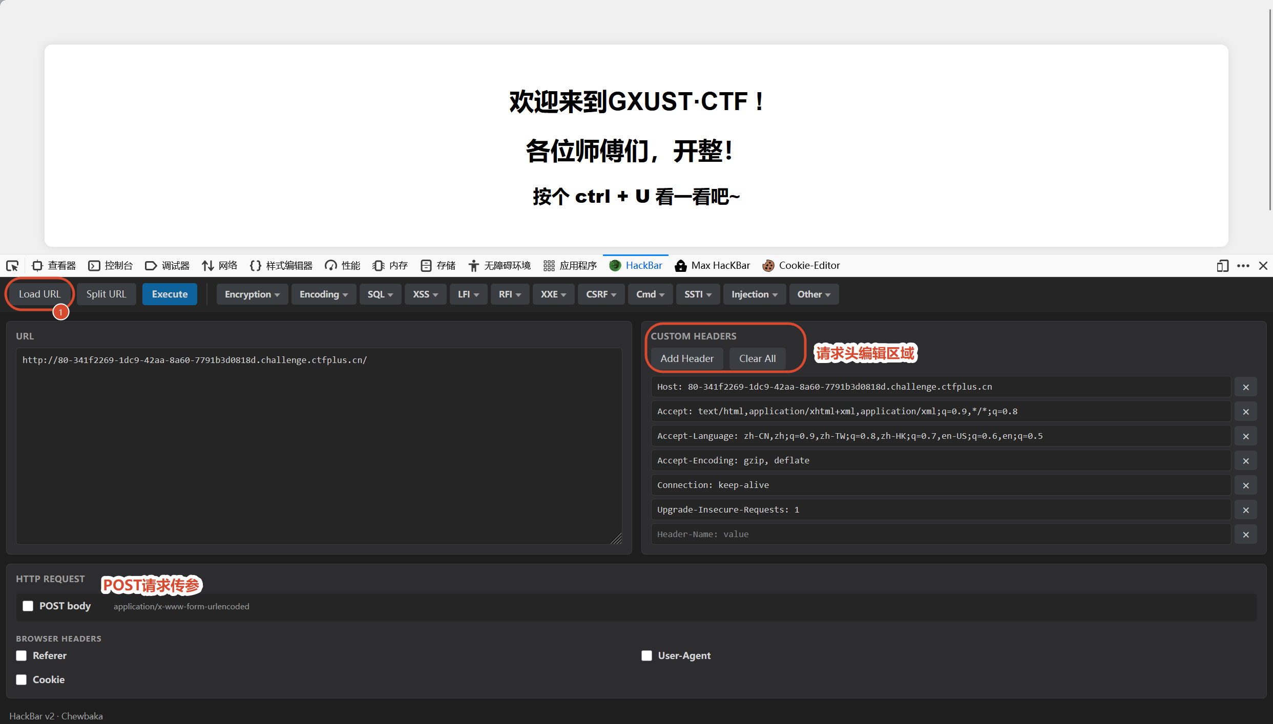Viewport: 1273px width, 724px height.
Task: Open the XSS dropdown menu
Action: pyautogui.click(x=425, y=294)
